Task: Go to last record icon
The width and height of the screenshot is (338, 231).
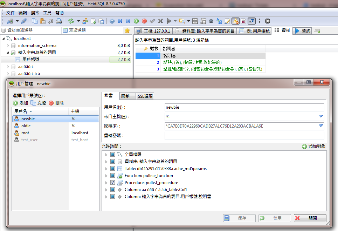Action: pyautogui.click(x=128, y=21)
